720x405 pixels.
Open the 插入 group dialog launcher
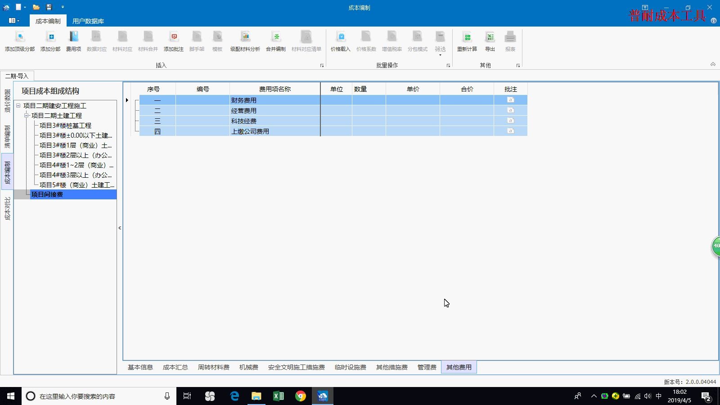pyautogui.click(x=322, y=66)
